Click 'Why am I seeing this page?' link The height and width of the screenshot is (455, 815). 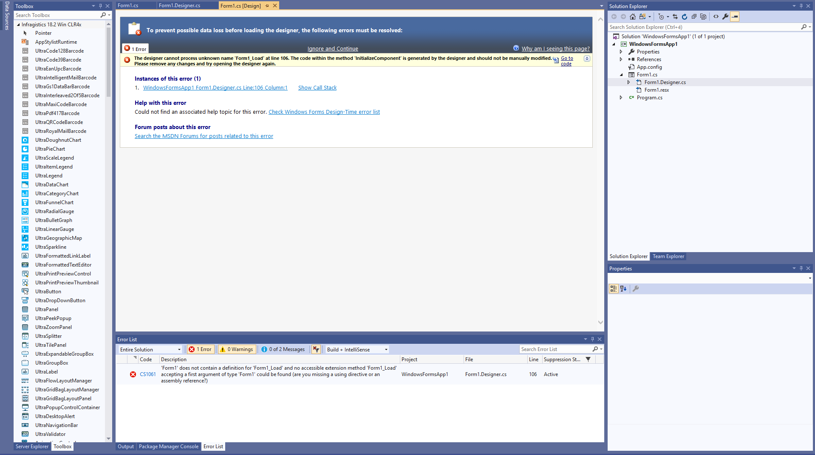556,49
